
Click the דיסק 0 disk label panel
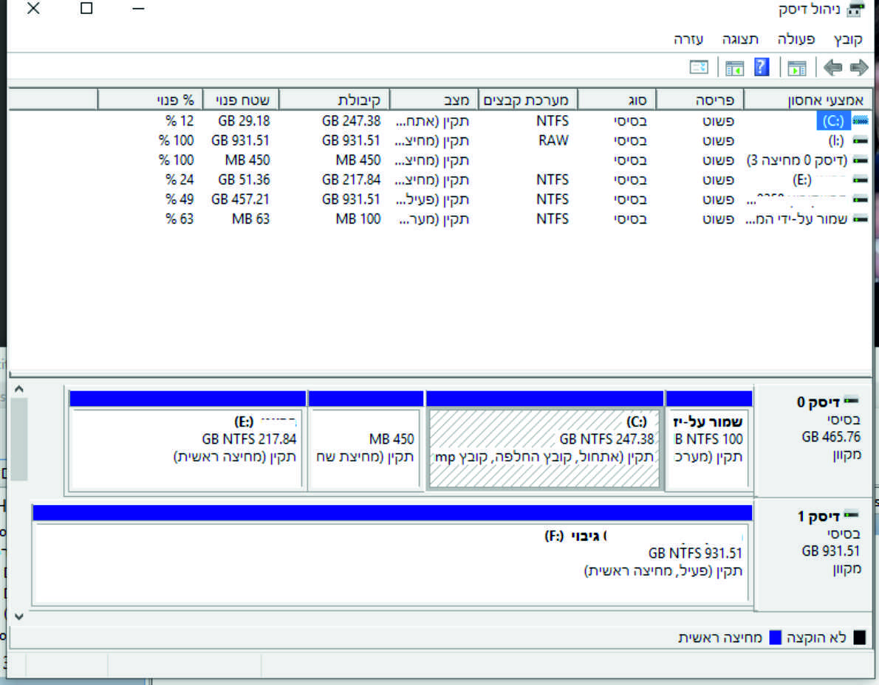point(813,441)
